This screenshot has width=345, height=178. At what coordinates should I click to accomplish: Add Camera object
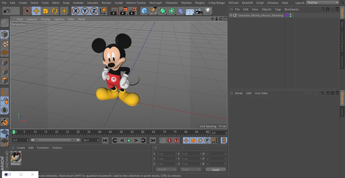(x=199, y=11)
